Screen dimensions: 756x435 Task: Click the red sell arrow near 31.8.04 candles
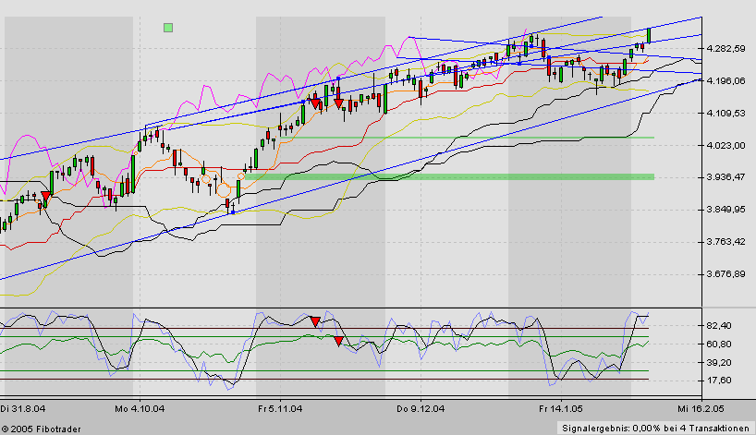pyautogui.click(x=45, y=197)
